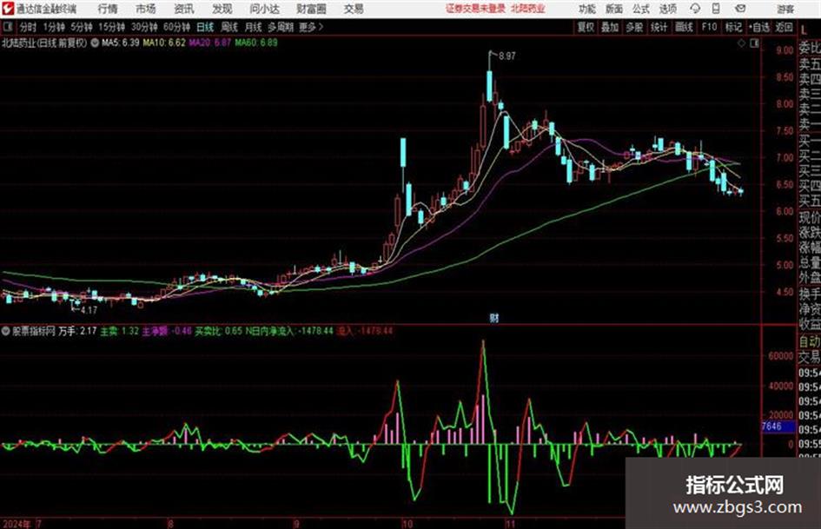Screen dimensions: 821x529
Task: Click the MA10: 6.62 indicator label
Action: pos(164,43)
